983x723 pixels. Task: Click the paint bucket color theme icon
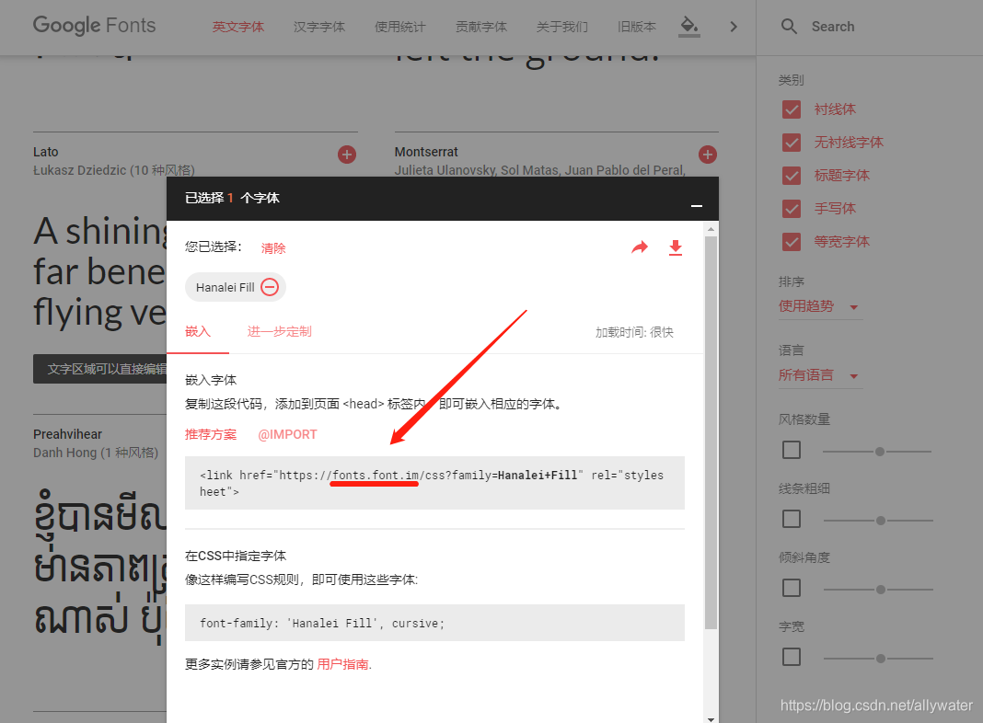tap(689, 27)
